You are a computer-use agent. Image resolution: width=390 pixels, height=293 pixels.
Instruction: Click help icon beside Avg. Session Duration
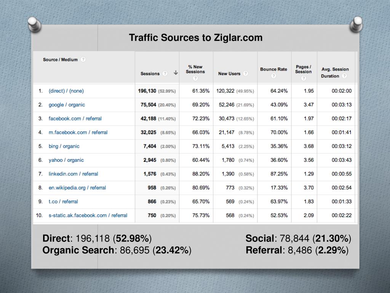344,76
